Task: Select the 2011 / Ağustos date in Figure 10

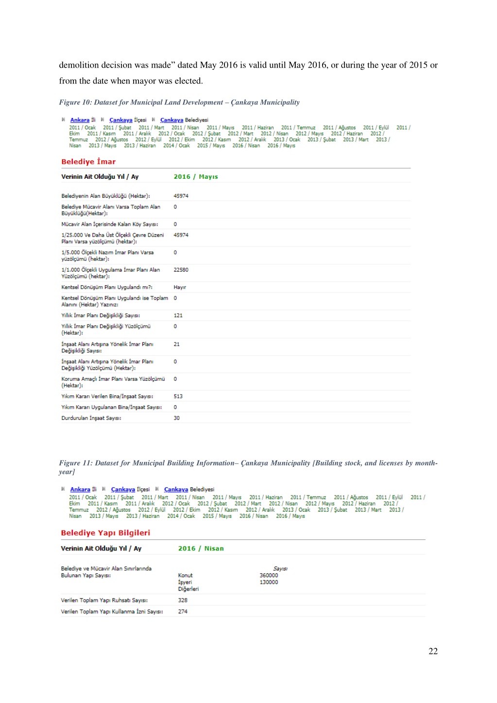Action: [x=339, y=128]
